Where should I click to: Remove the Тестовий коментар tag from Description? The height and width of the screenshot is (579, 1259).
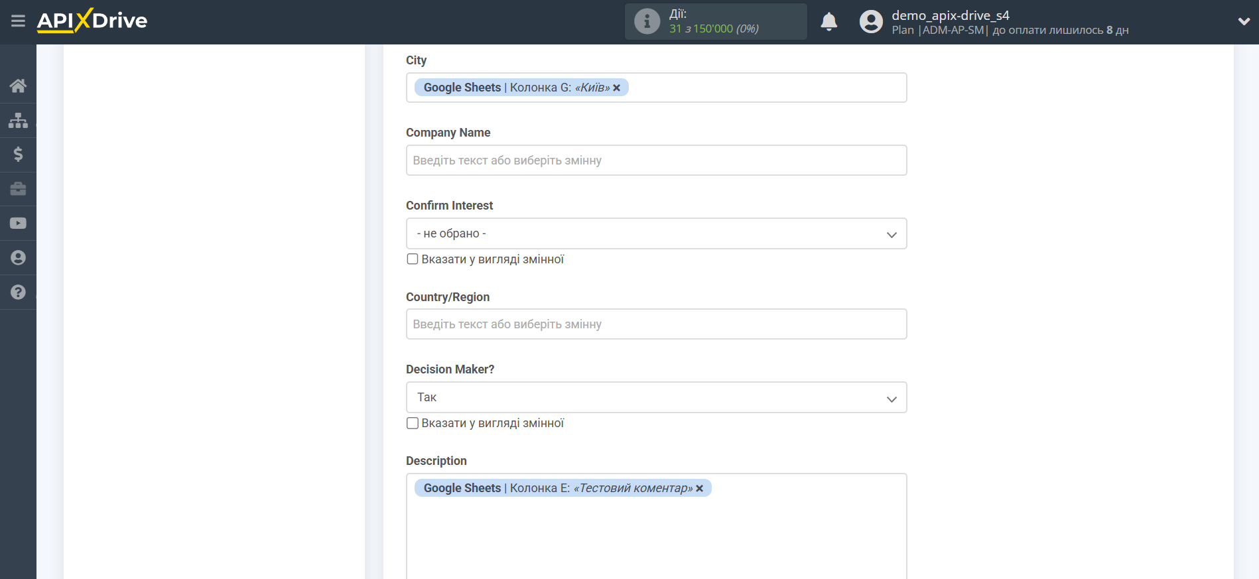[x=699, y=488]
